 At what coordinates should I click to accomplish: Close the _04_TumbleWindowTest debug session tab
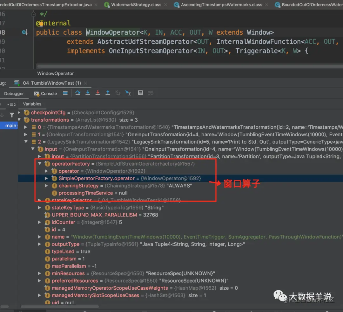(x=85, y=83)
